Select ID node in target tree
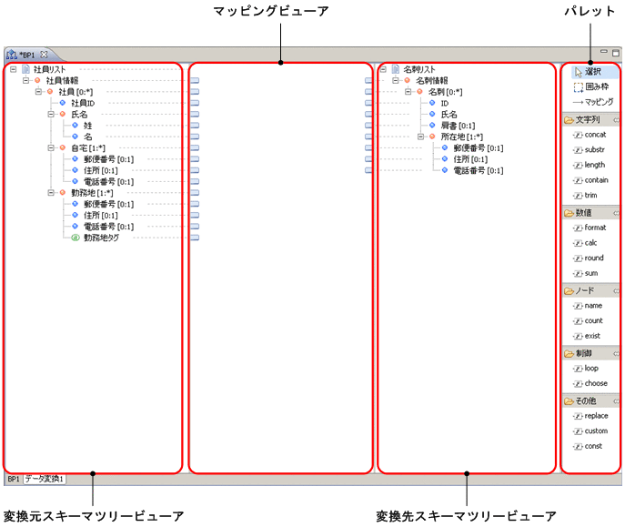Screen dimensions: 625x527 pos(445,103)
